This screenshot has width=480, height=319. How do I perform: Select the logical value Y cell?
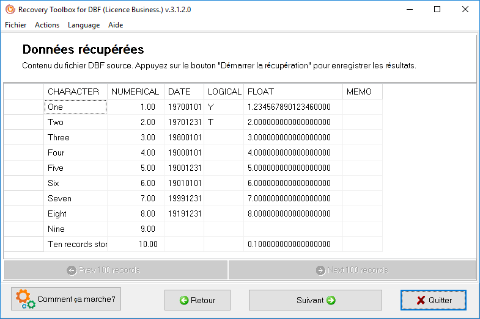coord(224,107)
